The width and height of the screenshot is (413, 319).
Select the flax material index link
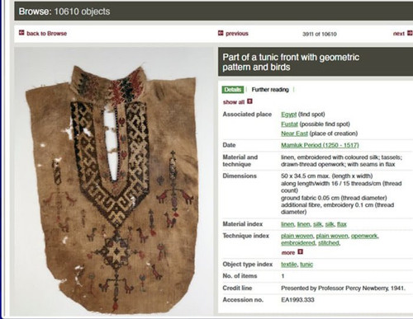click(342, 224)
